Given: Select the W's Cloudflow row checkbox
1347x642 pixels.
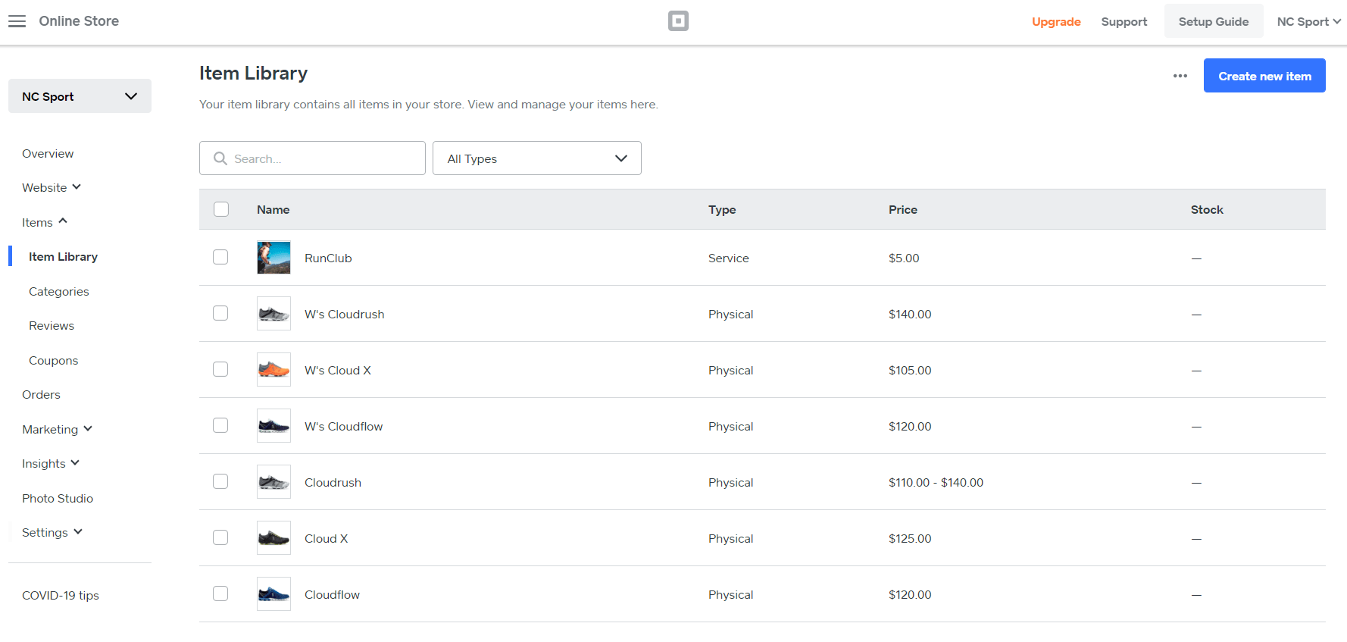Looking at the screenshot, I should [x=220, y=425].
